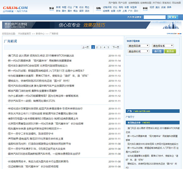Open the 国外 menu item under 资讯
The image size is (183, 169).
[70, 11]
